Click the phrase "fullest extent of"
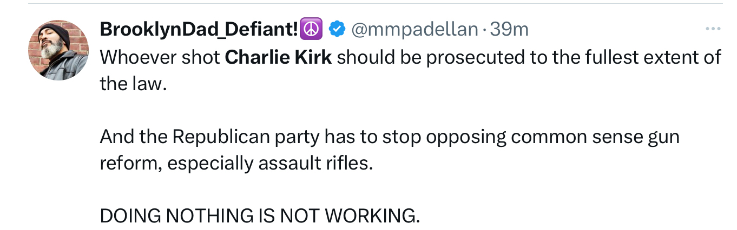This screenshot has height=230, width=737. [x=649, y=57]
